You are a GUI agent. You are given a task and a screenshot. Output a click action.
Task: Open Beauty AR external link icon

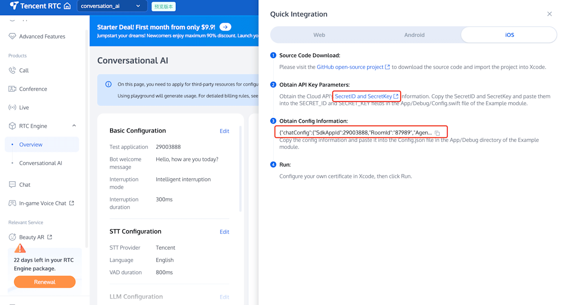tap(50, 237)
